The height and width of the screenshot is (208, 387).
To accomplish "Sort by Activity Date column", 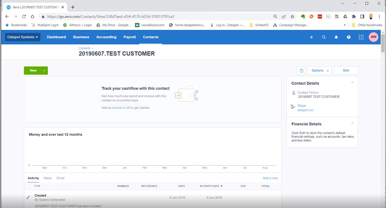I will (211, 186).
